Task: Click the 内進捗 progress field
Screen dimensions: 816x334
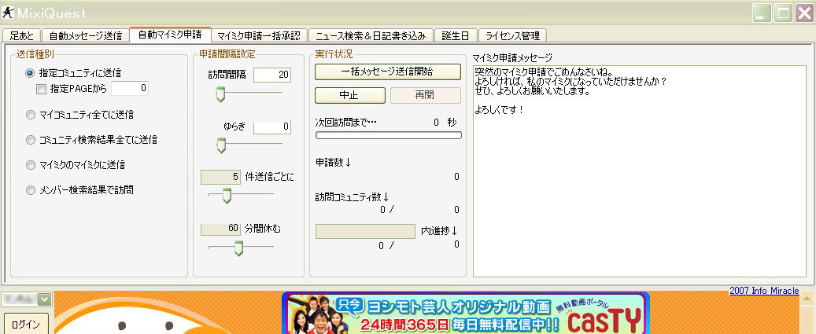Action: click(365, 231)
